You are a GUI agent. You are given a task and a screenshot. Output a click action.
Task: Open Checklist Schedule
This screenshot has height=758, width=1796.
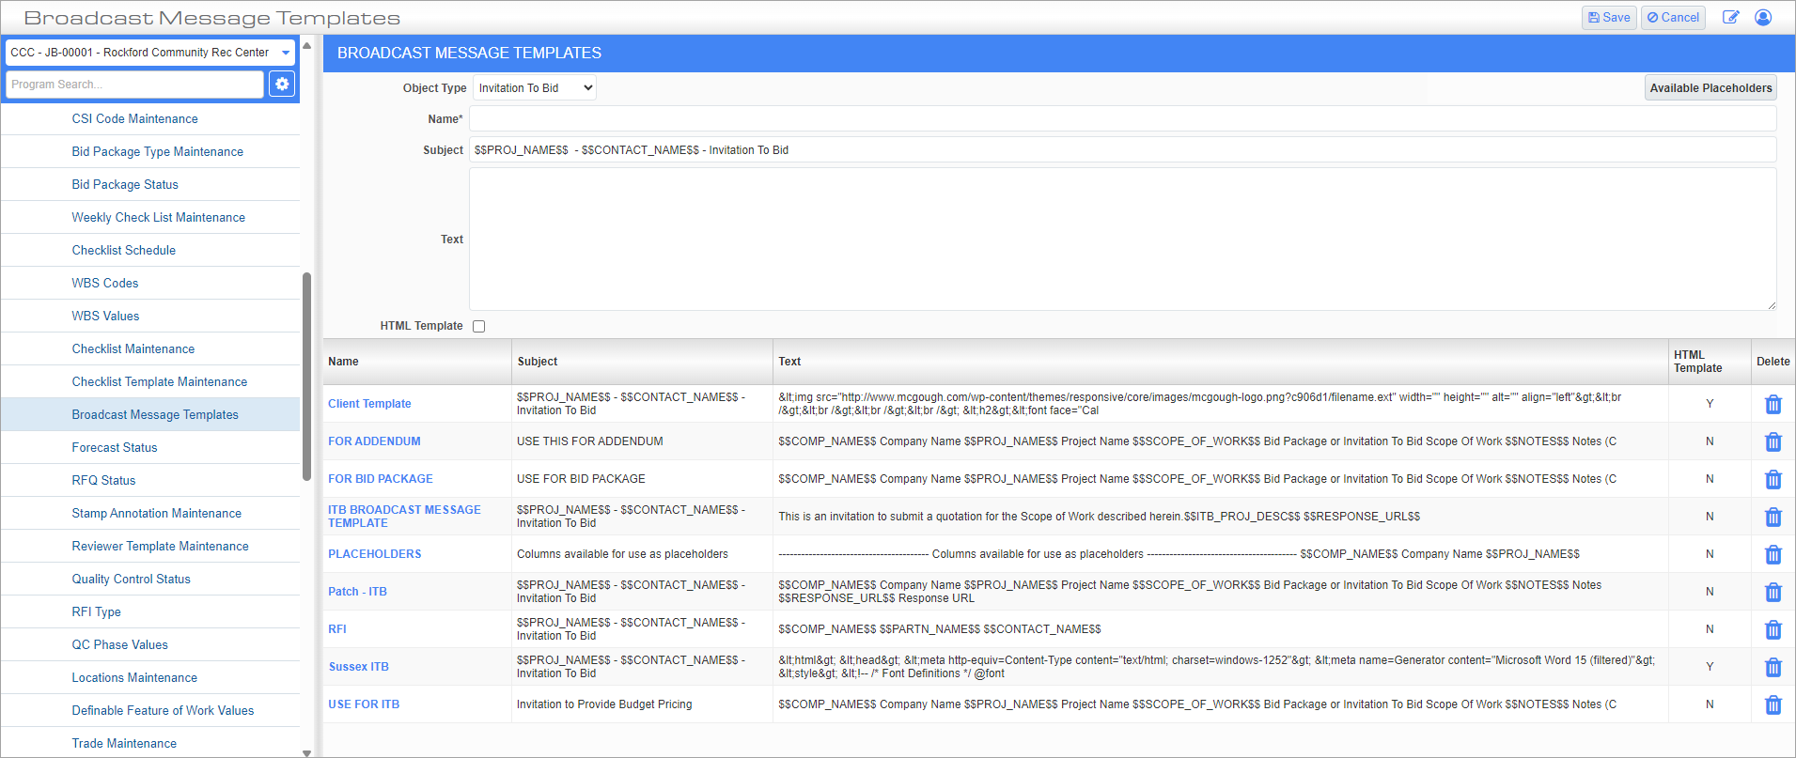tap(123, 251)
